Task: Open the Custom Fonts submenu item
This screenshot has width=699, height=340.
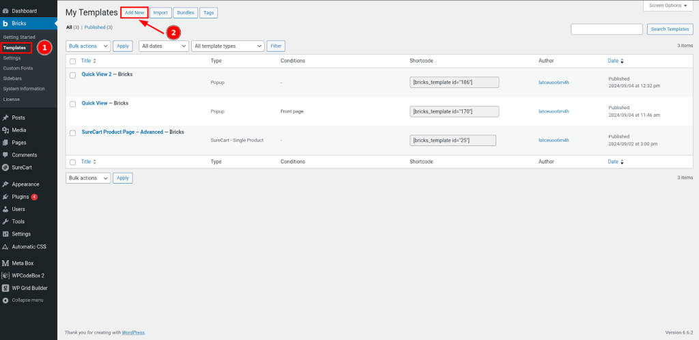Action: [x=18, y=68]
